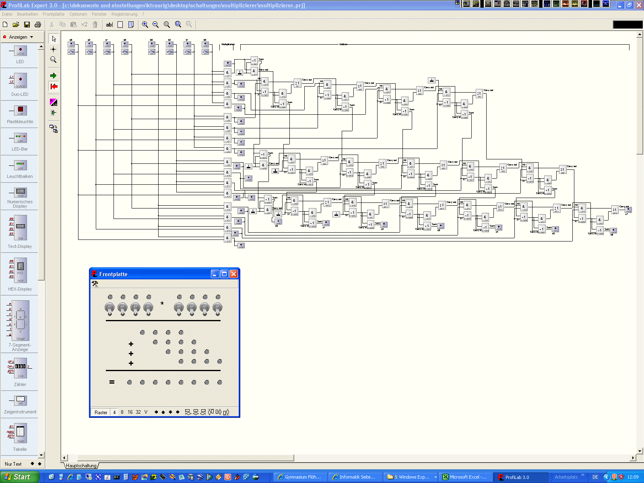Viewport: 644px width, 483px height.
Task: Pick the Zeigerinstrument component
Action: point(20,405)
